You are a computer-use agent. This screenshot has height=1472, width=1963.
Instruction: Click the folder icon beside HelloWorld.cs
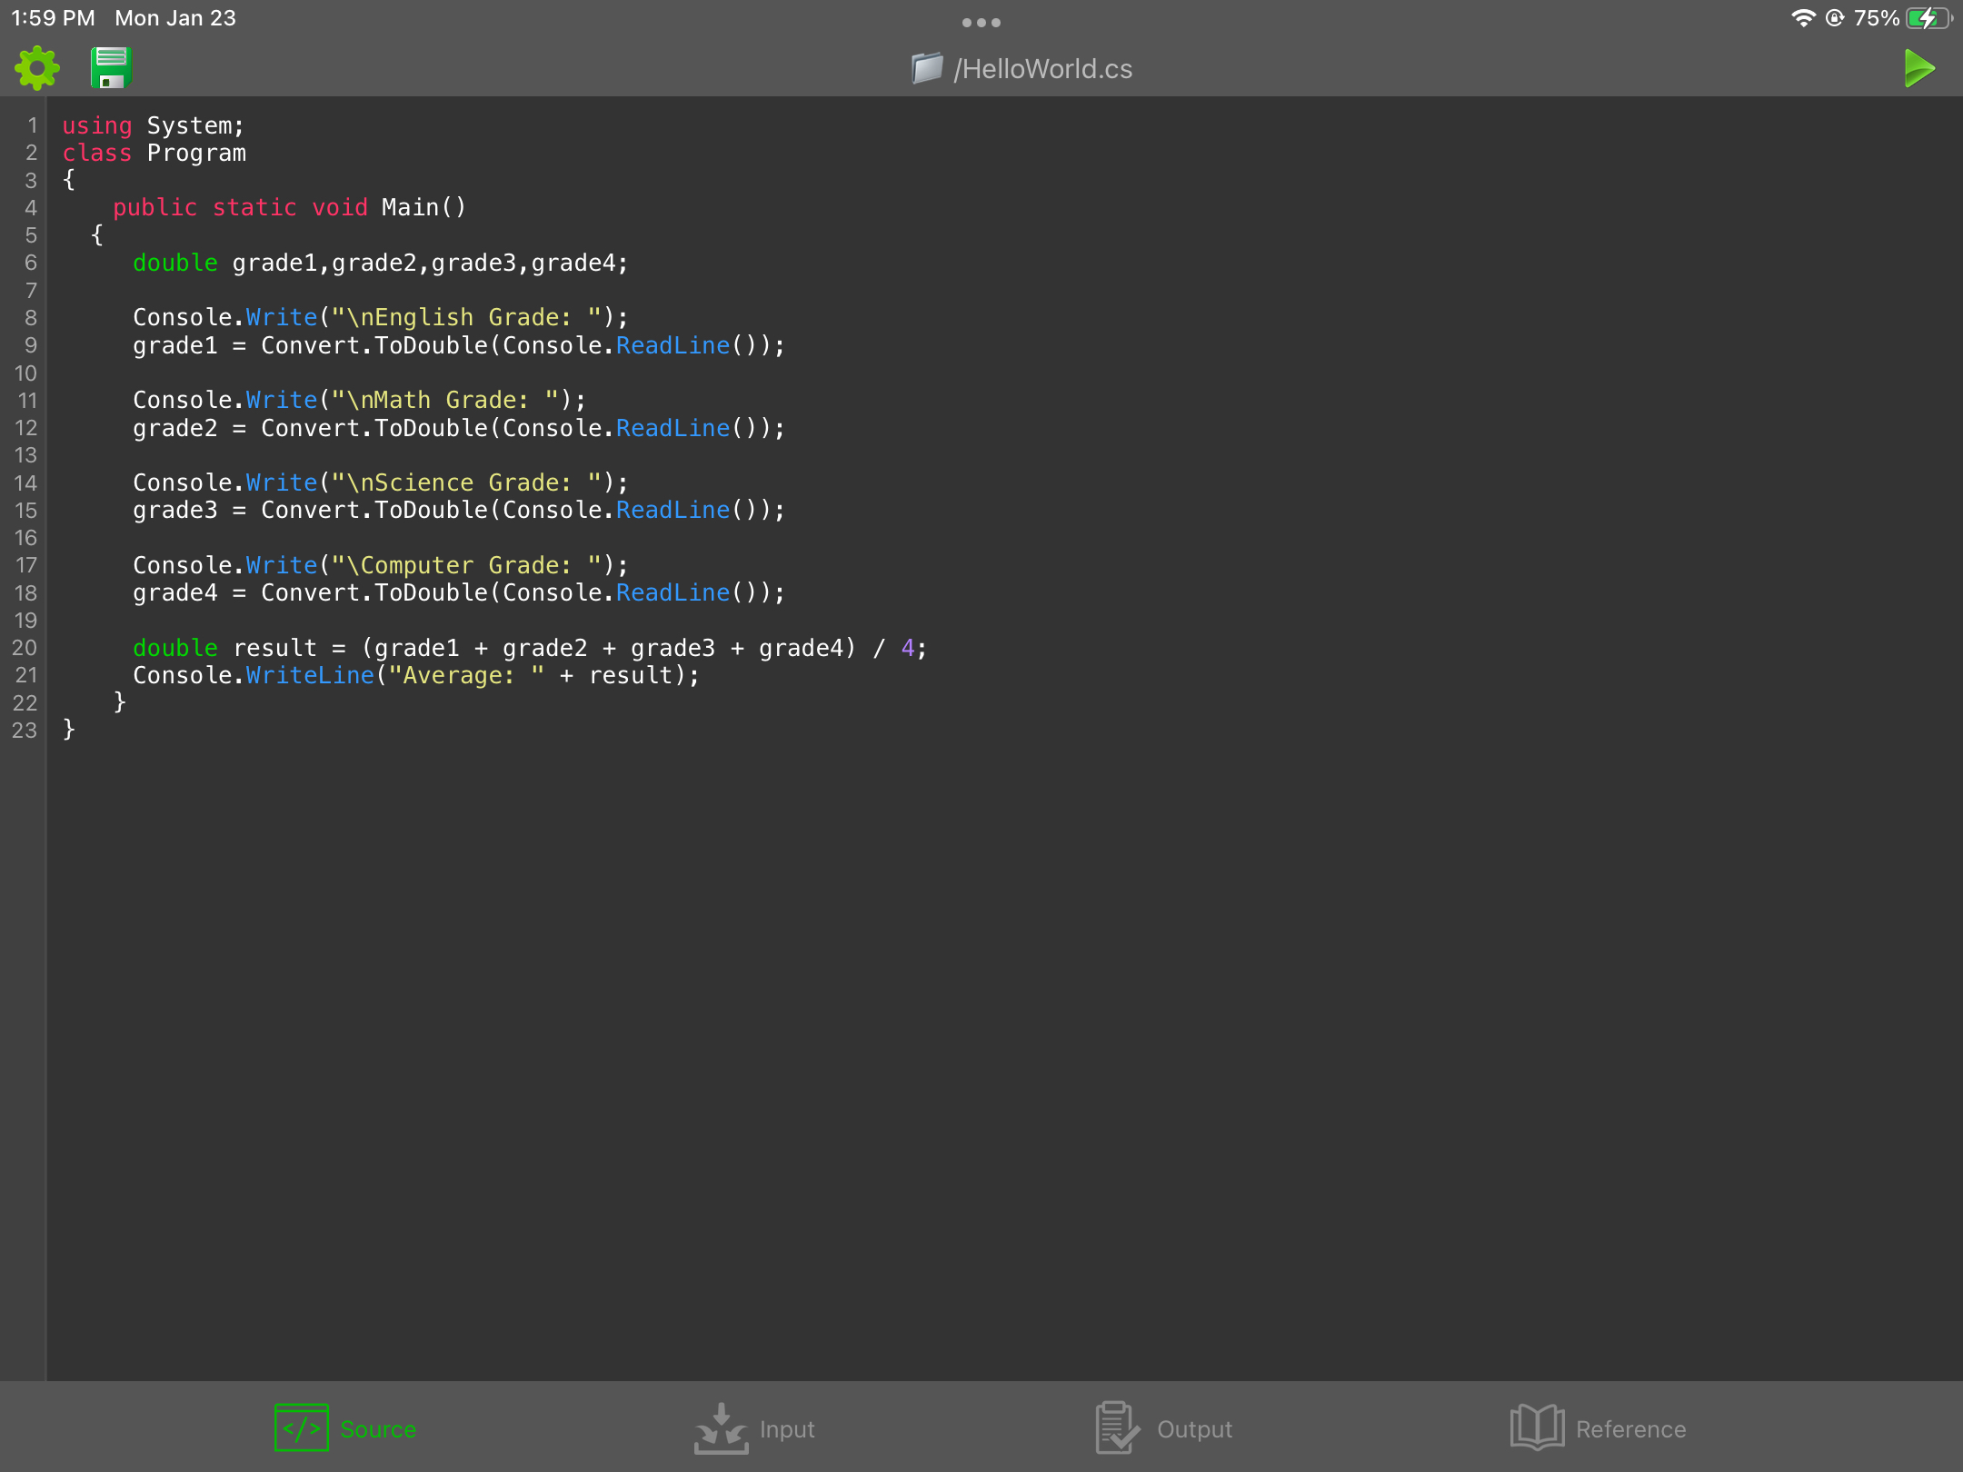pyautogui.click(x=926, y=69)
